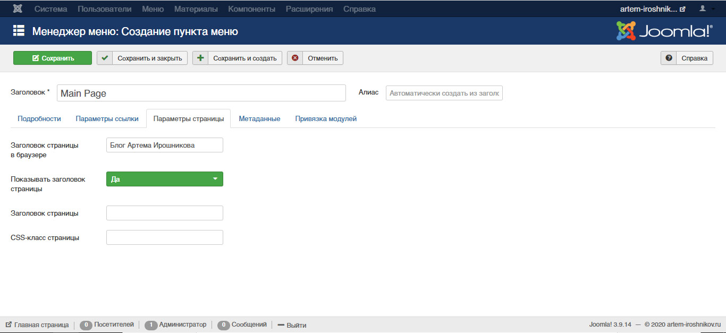The height and width of the screenshot is (333, 726).
Task: Click the red cancel X icon
Action: click(x=295, y=58)
